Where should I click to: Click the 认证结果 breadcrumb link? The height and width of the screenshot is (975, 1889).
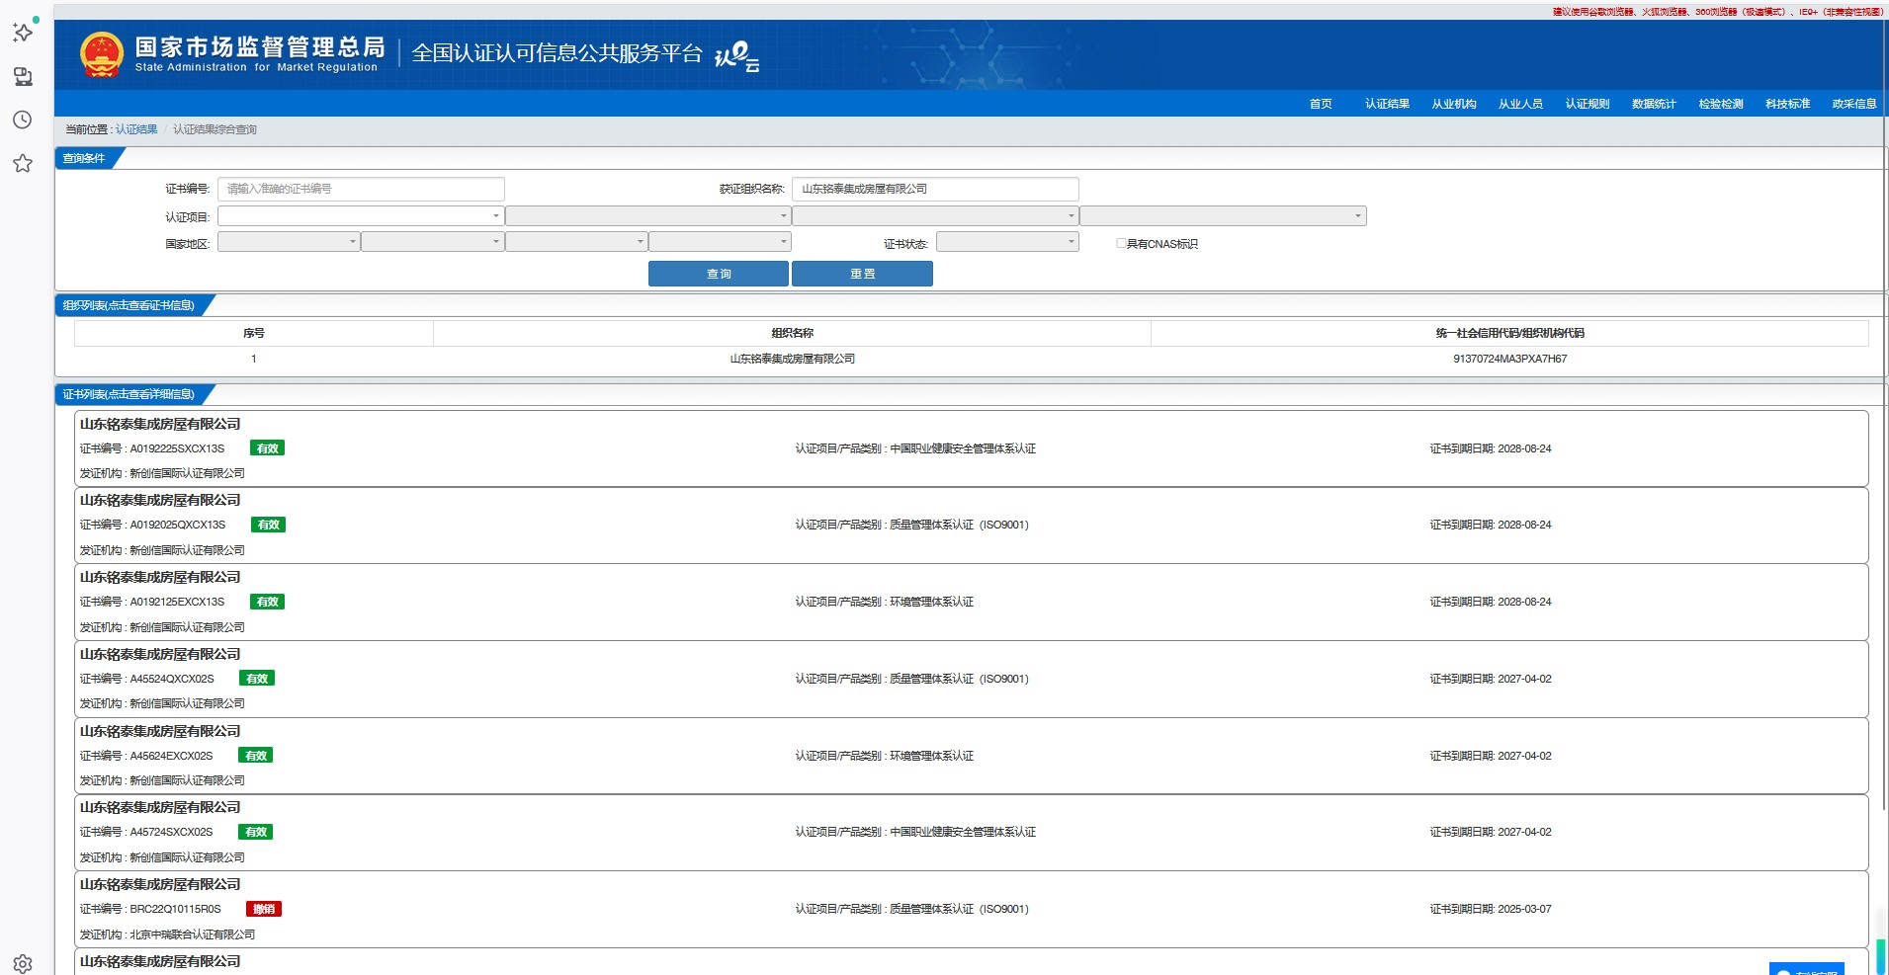(x=136, y=129)
